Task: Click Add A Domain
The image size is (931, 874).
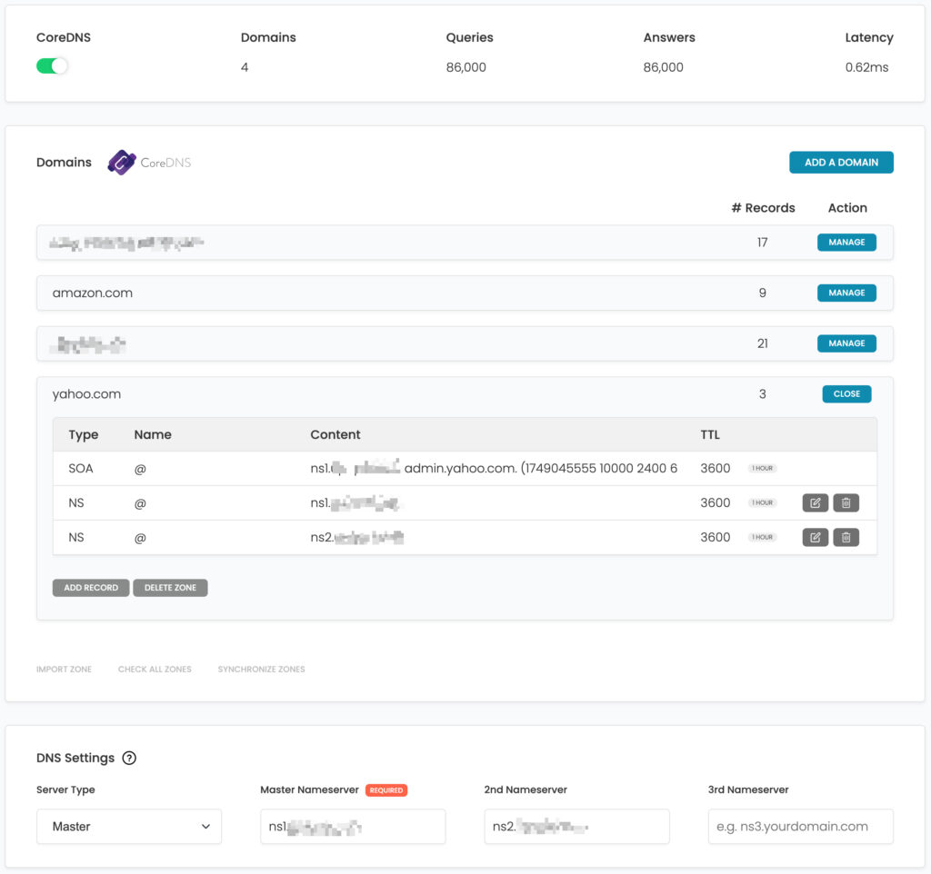Action: pyautogui.click(x=841, y=162)
